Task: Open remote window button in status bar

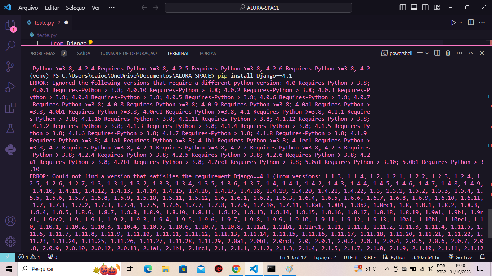Action: click(8, 257)
